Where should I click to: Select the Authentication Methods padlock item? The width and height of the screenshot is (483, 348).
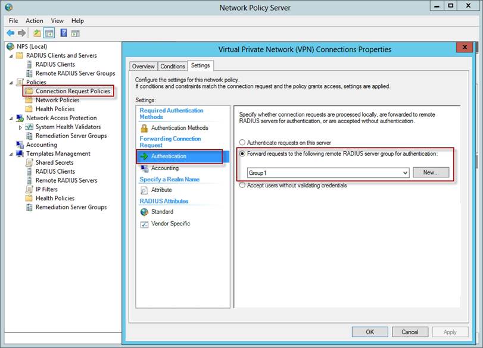point(179,128)
